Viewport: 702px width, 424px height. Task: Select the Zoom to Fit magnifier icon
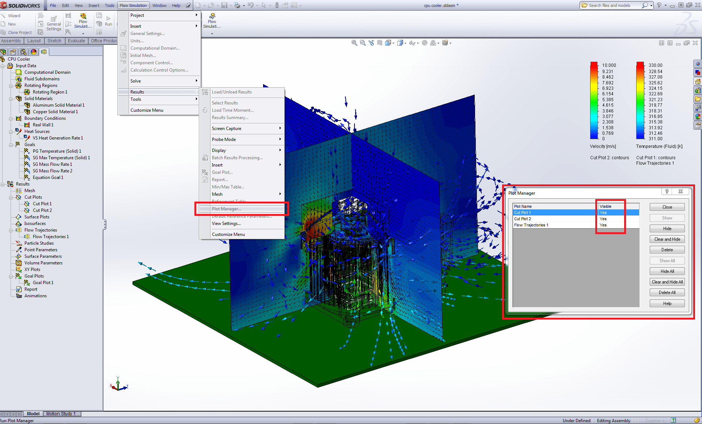354,43
